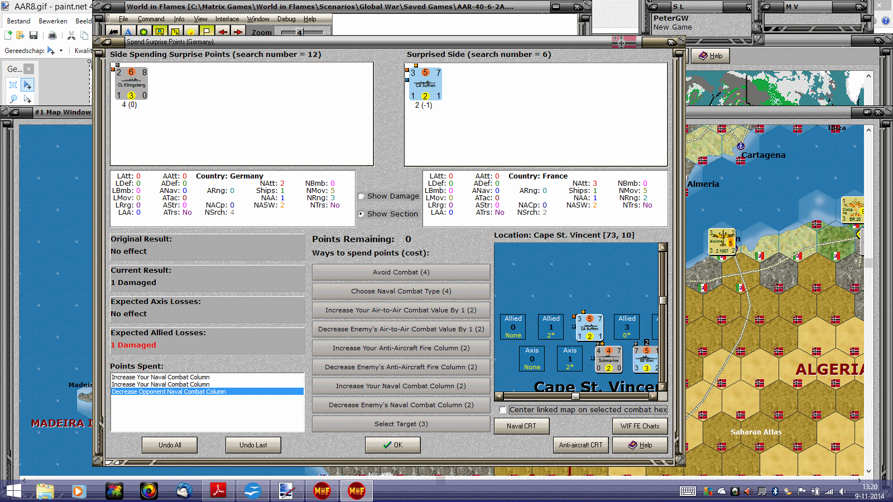Click the Cut scissors icon in paint.net

pyautogui.click(x=71, y=35)
